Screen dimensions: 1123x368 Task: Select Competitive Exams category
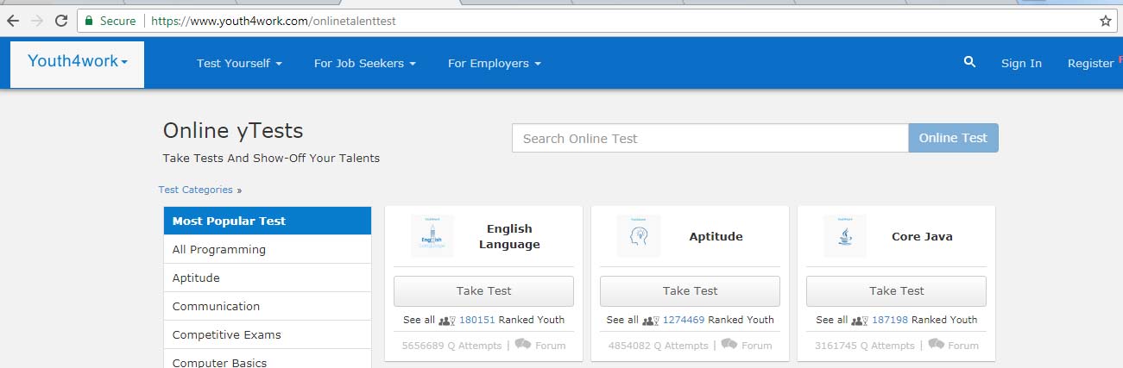point(268,334)
